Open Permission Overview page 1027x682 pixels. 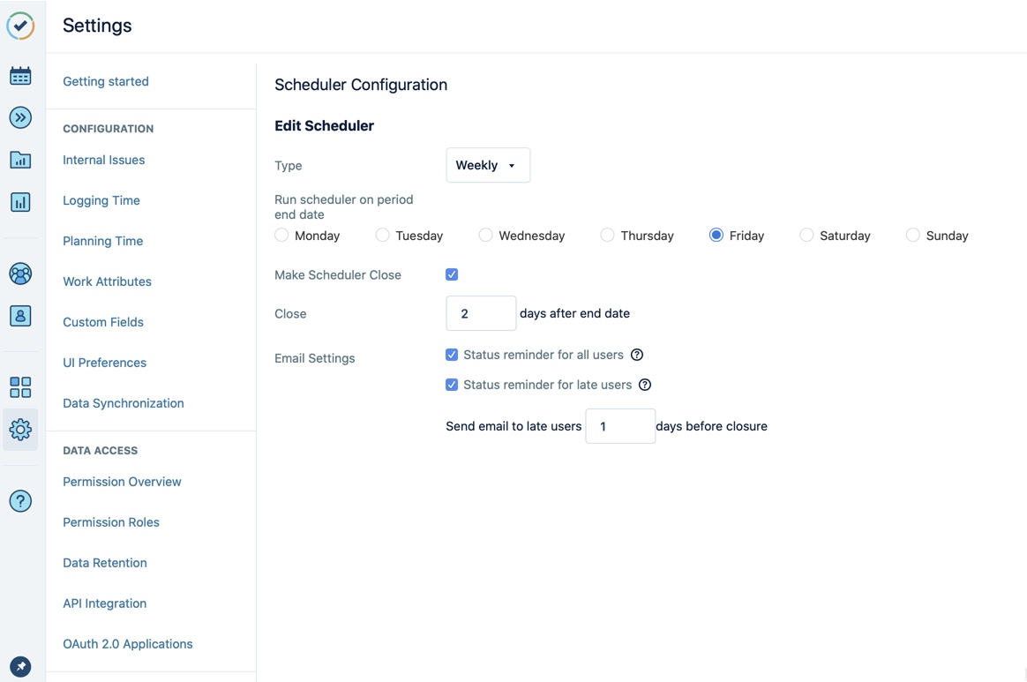(x=122, y=482)
